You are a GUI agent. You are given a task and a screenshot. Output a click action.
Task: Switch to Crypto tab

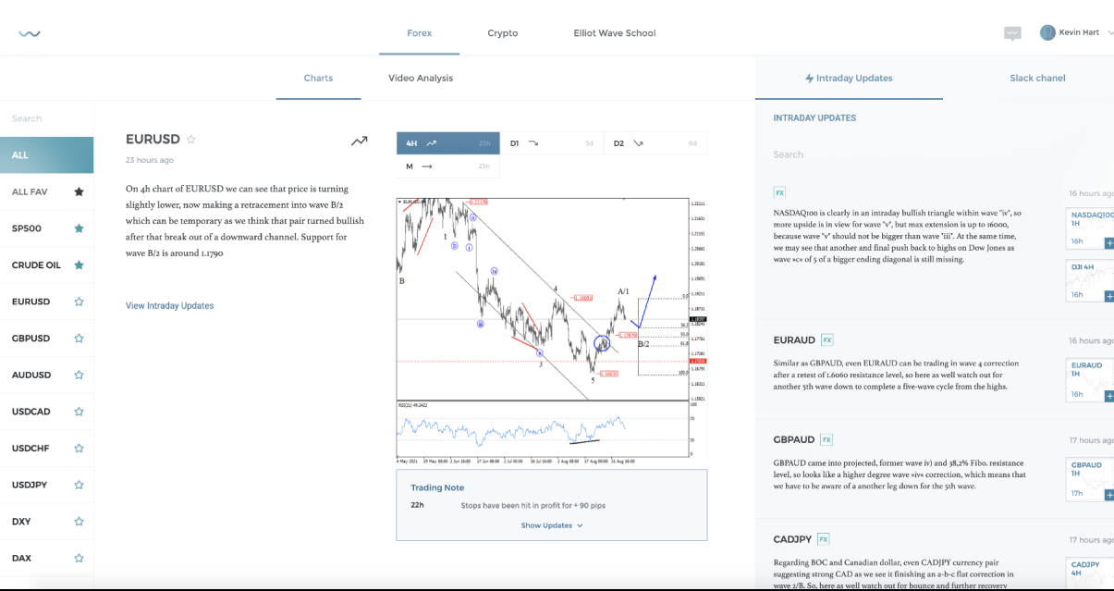503,33
